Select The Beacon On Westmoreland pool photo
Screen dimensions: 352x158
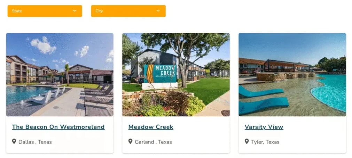click(60, 75)
